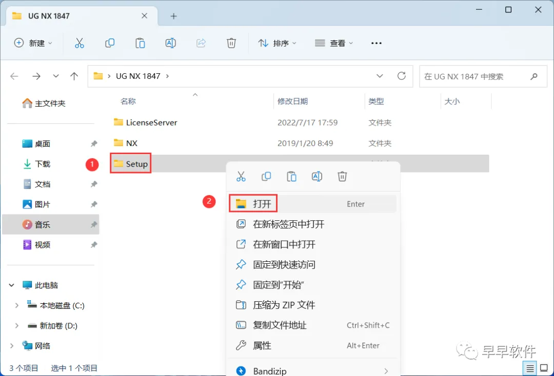Unpin 桌面 using its pin icon

pos(94,143)
